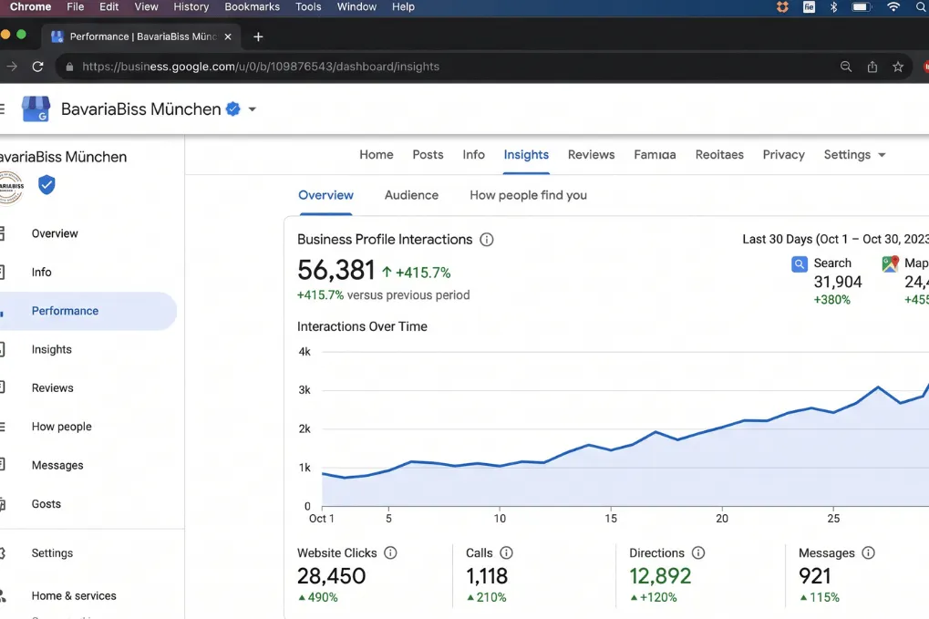Go to Reviews in the top navigation
Screen dimensions: 929x619
click(591, 155)
